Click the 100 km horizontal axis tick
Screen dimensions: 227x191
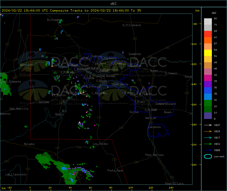tap(131, 187)
